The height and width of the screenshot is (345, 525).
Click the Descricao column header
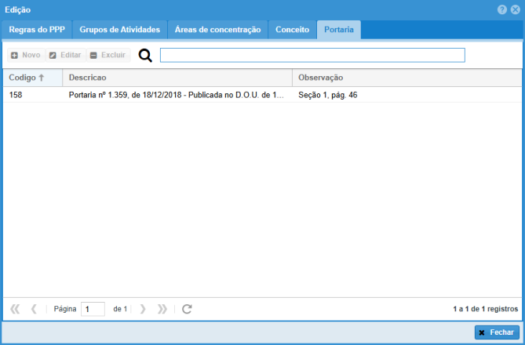pyautogui.click(x=177, y=78)
